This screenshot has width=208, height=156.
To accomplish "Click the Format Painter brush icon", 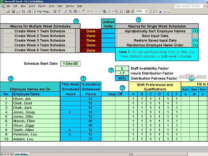I will tap(83, 12).
